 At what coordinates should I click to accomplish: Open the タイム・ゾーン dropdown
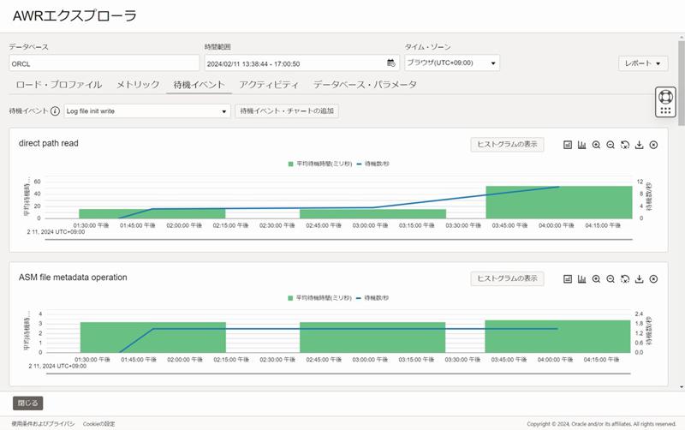point(452,63)
